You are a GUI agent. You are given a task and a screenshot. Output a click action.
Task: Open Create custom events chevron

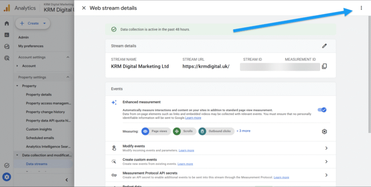coord(326,161)
